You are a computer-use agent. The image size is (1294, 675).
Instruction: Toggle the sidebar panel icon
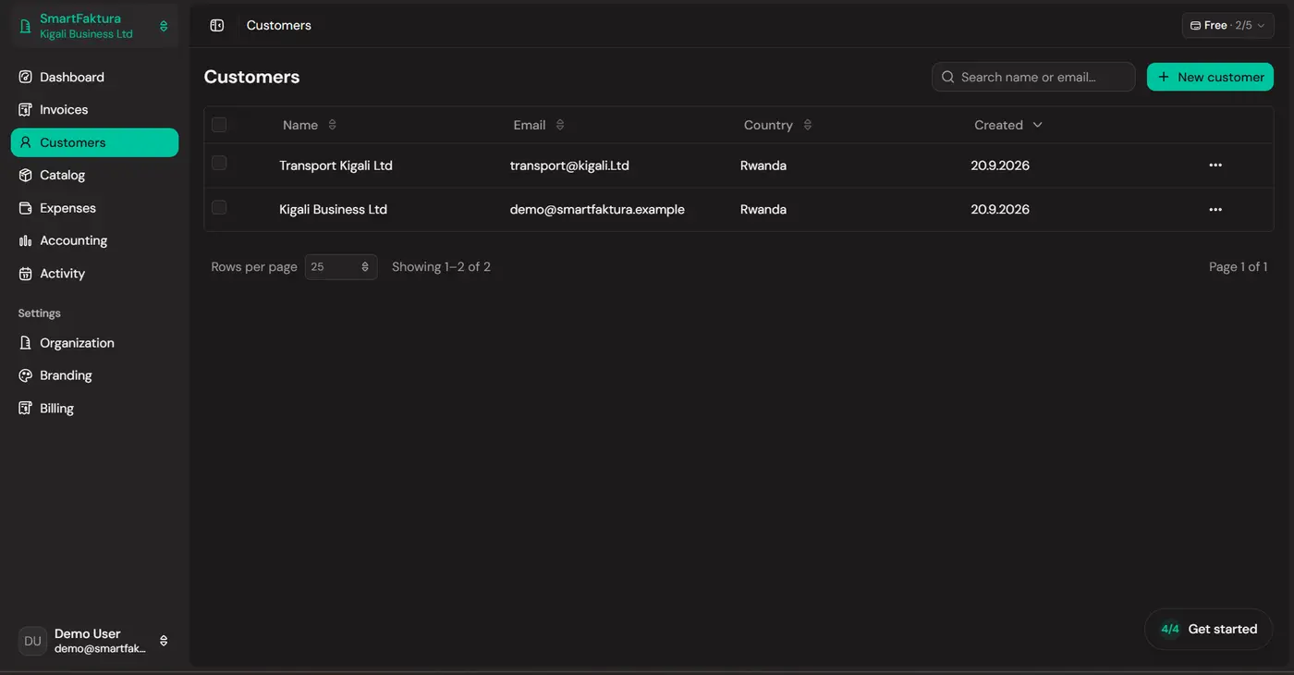click(x=217, y=26)
